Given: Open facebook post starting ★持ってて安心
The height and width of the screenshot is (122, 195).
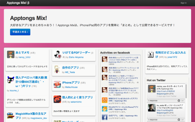Looking at the screenshot, I should (x=123, y=79).
